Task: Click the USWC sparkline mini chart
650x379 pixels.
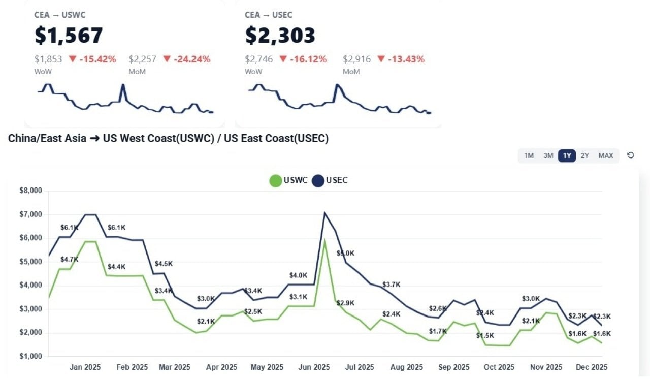Action: tap(124, 99)
